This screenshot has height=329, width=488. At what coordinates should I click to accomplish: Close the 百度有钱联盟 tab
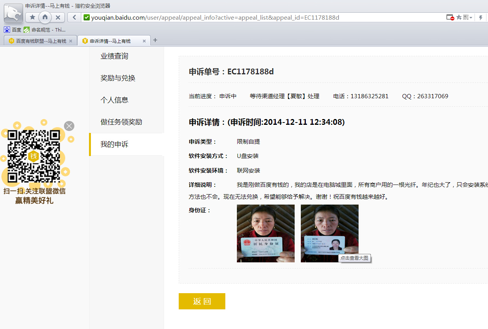click(x=70, y=41)
